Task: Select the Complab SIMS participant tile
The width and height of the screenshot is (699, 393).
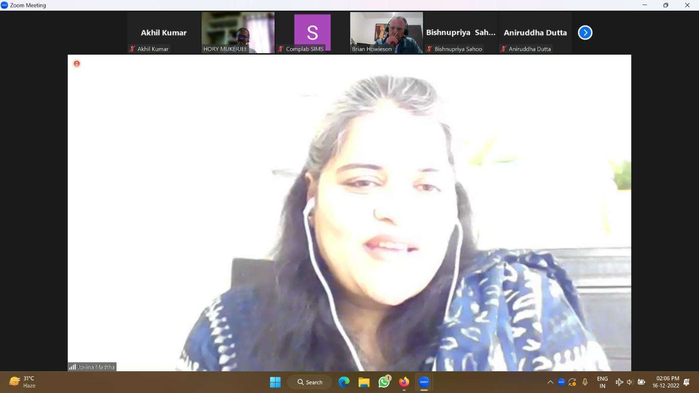Action: tap(312, 32)
